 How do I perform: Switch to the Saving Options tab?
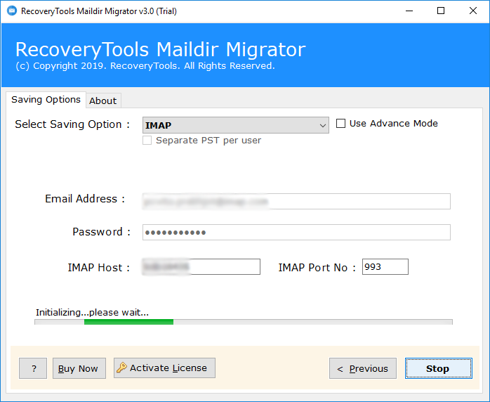point(46,100)
